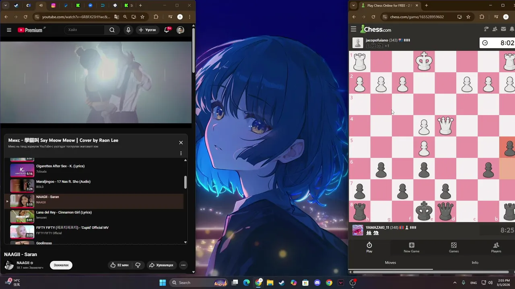Open Chess.com friends icon in header
Viewport: 515px width, 289px height.
tap(495, 29)
